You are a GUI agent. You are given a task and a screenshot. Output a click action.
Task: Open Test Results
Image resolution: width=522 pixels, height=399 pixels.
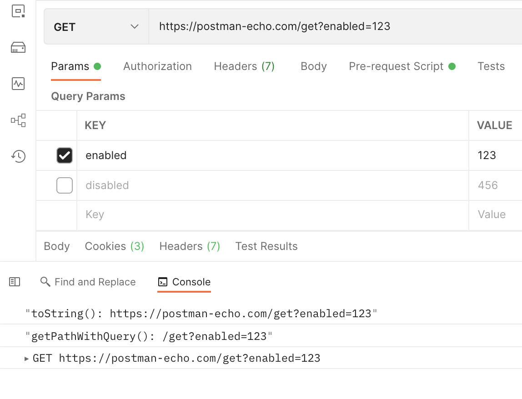click(x=266, y=246)
